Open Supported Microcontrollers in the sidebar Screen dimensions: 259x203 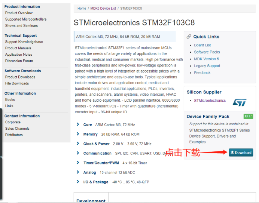(26, 19)
